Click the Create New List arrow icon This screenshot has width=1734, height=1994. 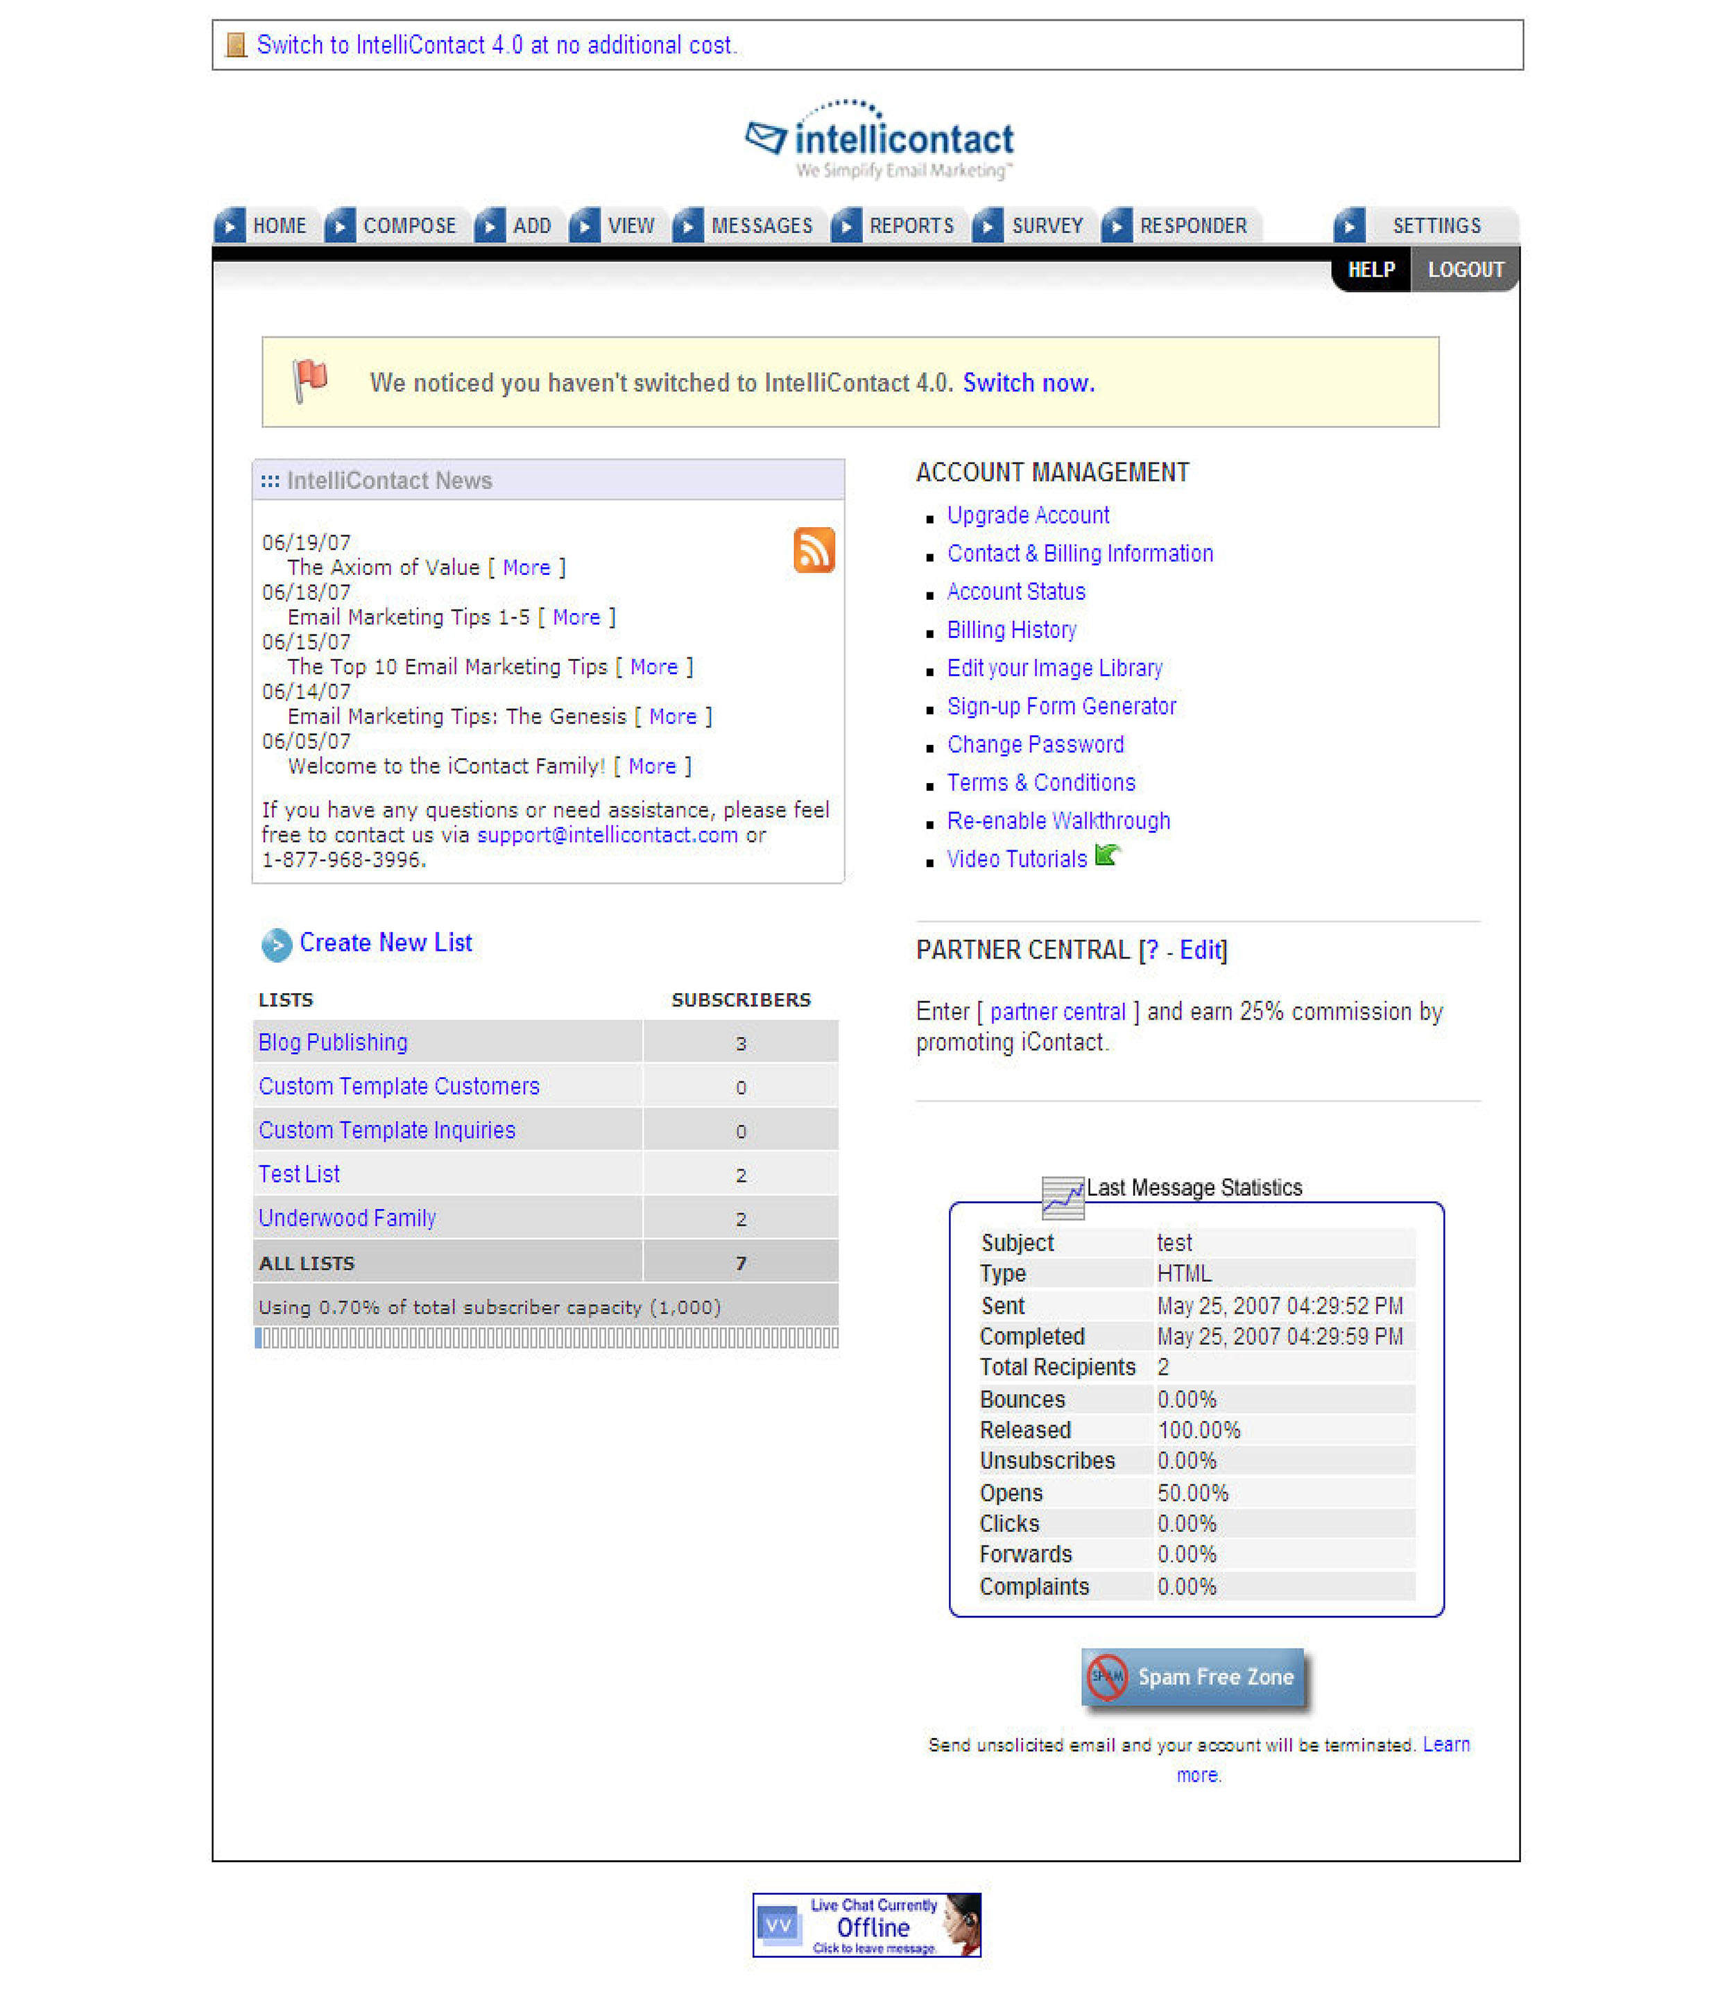(275, 943)
